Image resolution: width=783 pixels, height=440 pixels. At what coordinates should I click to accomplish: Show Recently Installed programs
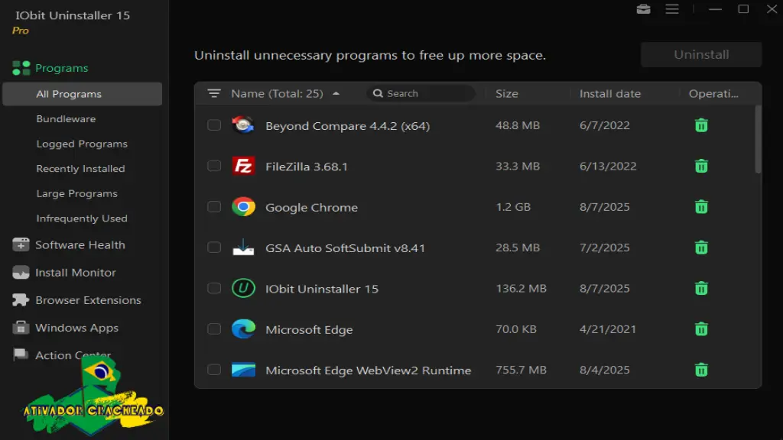80,169
